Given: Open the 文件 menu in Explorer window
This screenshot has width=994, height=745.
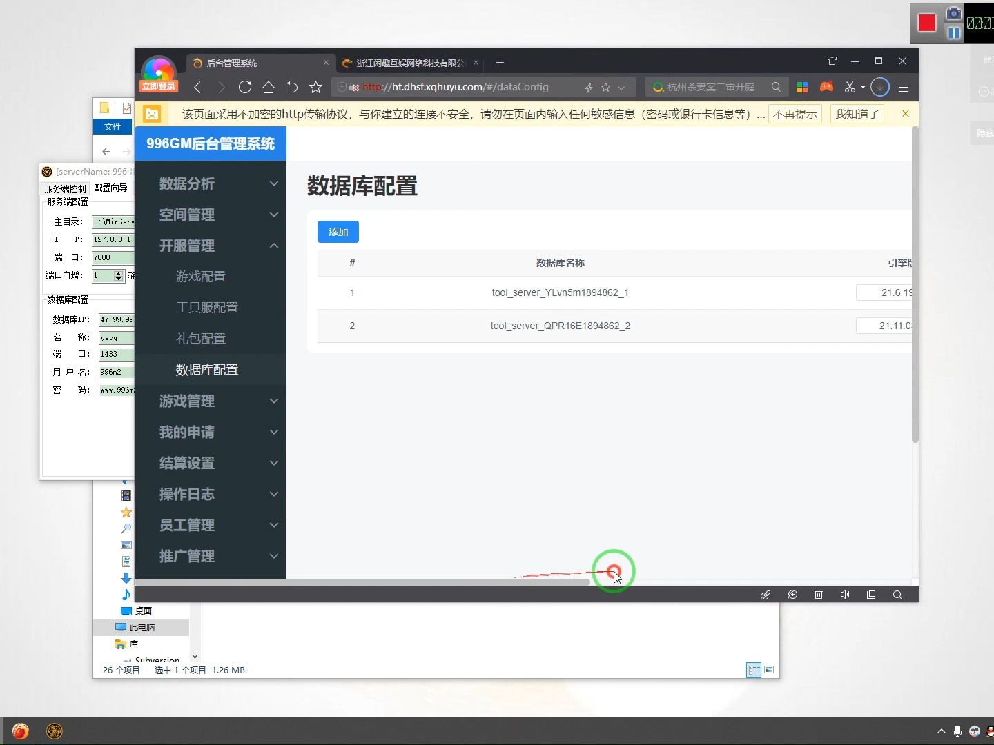Looking at the screenshot, I should pos(113,127).
